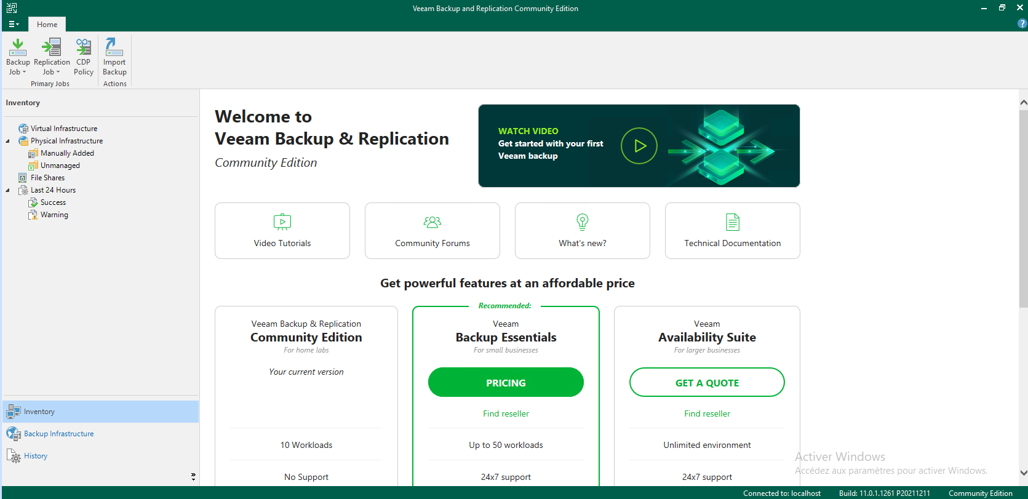
Task: Click the Watch Video banner thumbnail
Action: (x=639, y=146)
